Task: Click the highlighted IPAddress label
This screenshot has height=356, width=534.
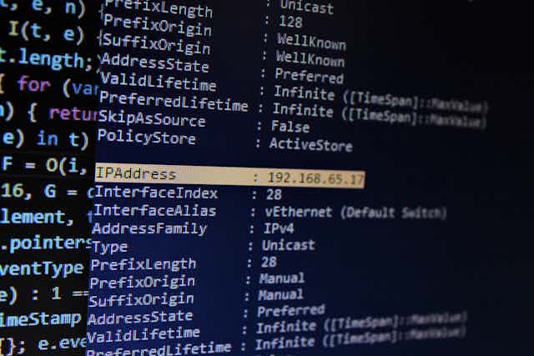Action: click(135, 174)
